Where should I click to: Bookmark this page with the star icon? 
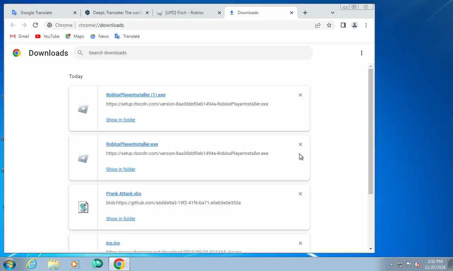click(x=329, y=25)
